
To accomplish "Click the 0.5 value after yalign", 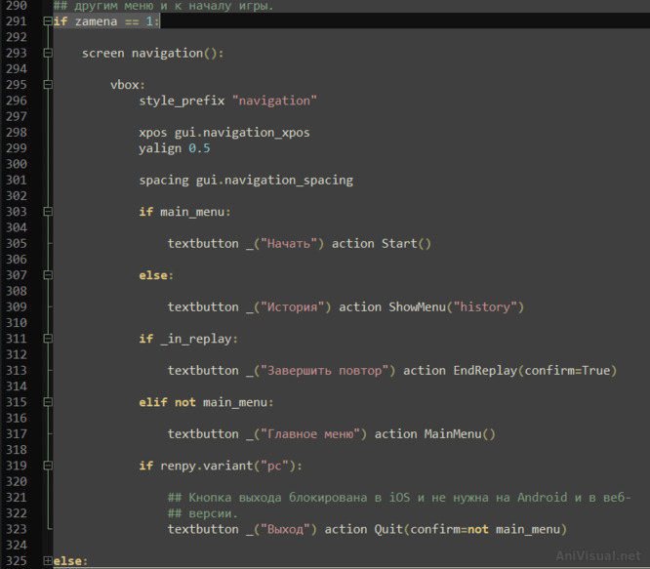I will tap(199, 148).
